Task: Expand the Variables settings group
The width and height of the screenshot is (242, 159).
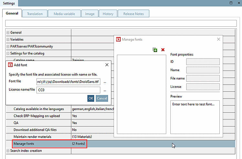Action: [8, 40]
